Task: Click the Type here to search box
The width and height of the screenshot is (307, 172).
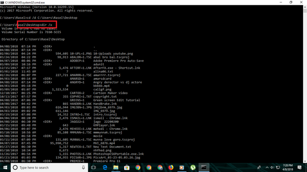Action: tap(49, 168)
